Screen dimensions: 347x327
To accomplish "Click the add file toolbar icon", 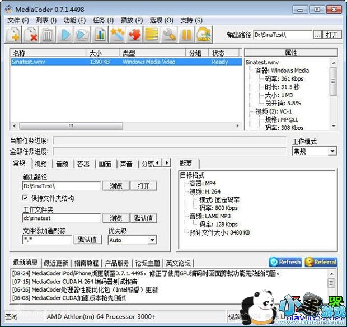I will 13,35.
